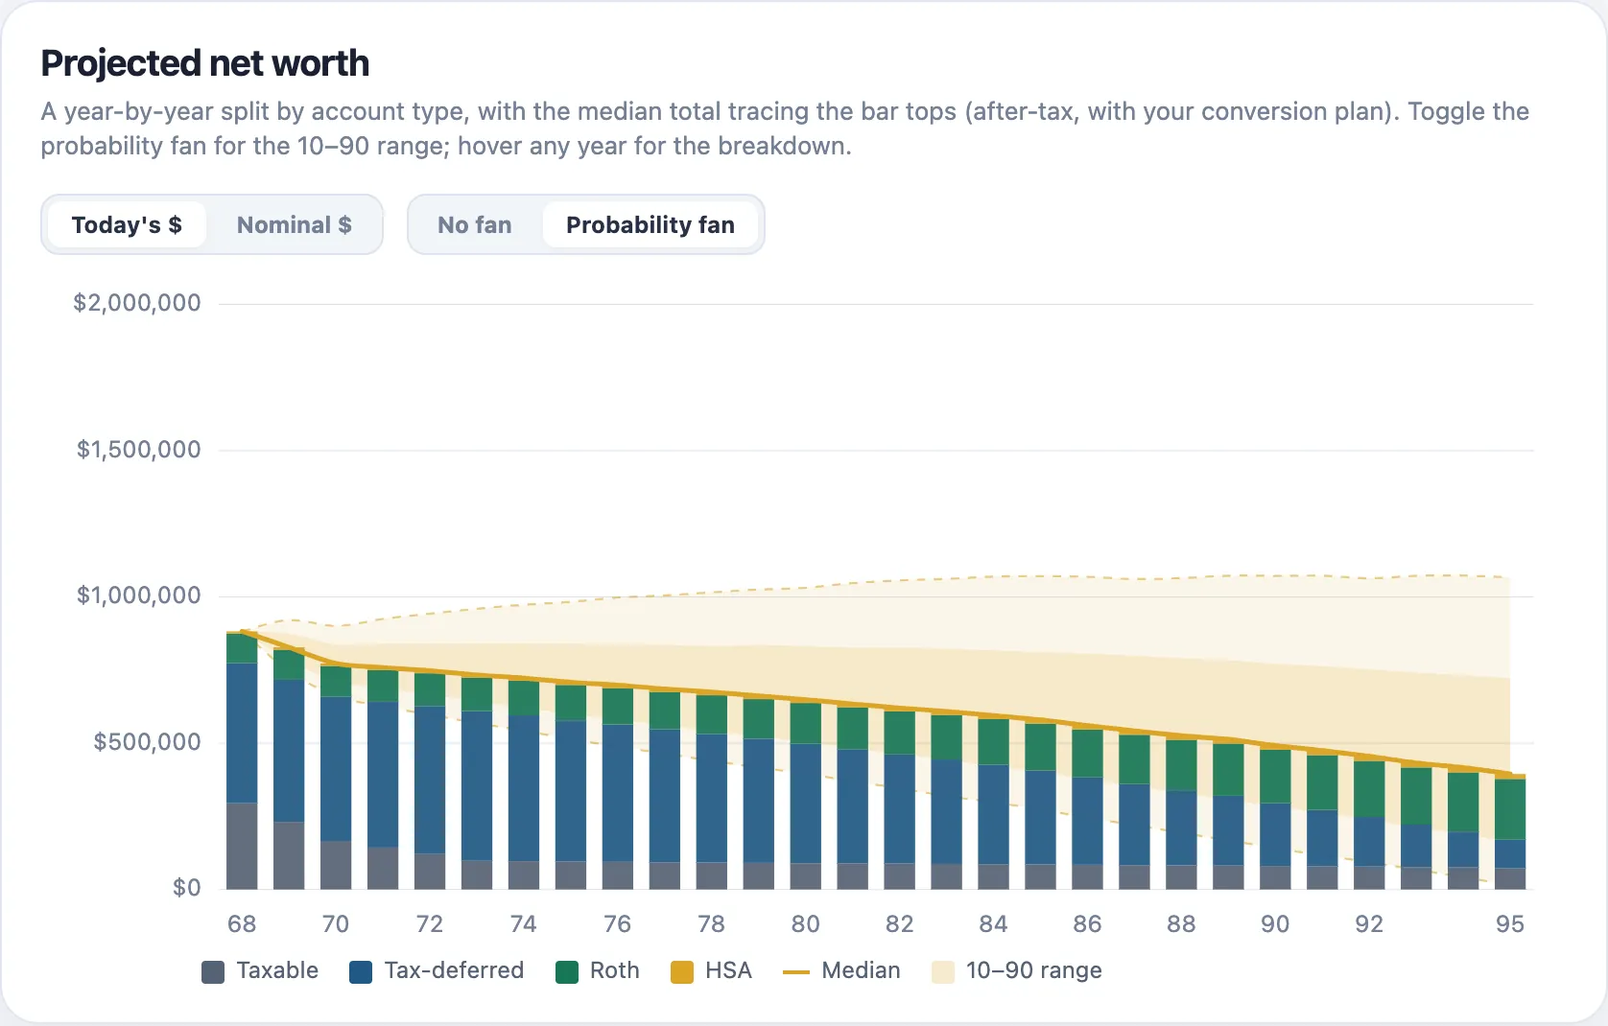Viewport: 1608px width, 1026px height.
Task: Click the Taxable legend label
Action: (277, 970)
